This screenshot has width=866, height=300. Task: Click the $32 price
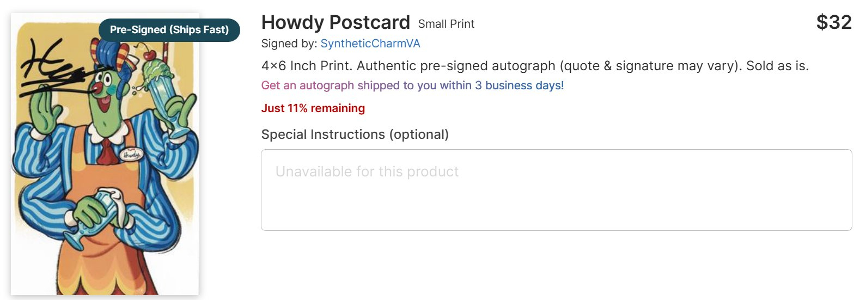(833, 22)
